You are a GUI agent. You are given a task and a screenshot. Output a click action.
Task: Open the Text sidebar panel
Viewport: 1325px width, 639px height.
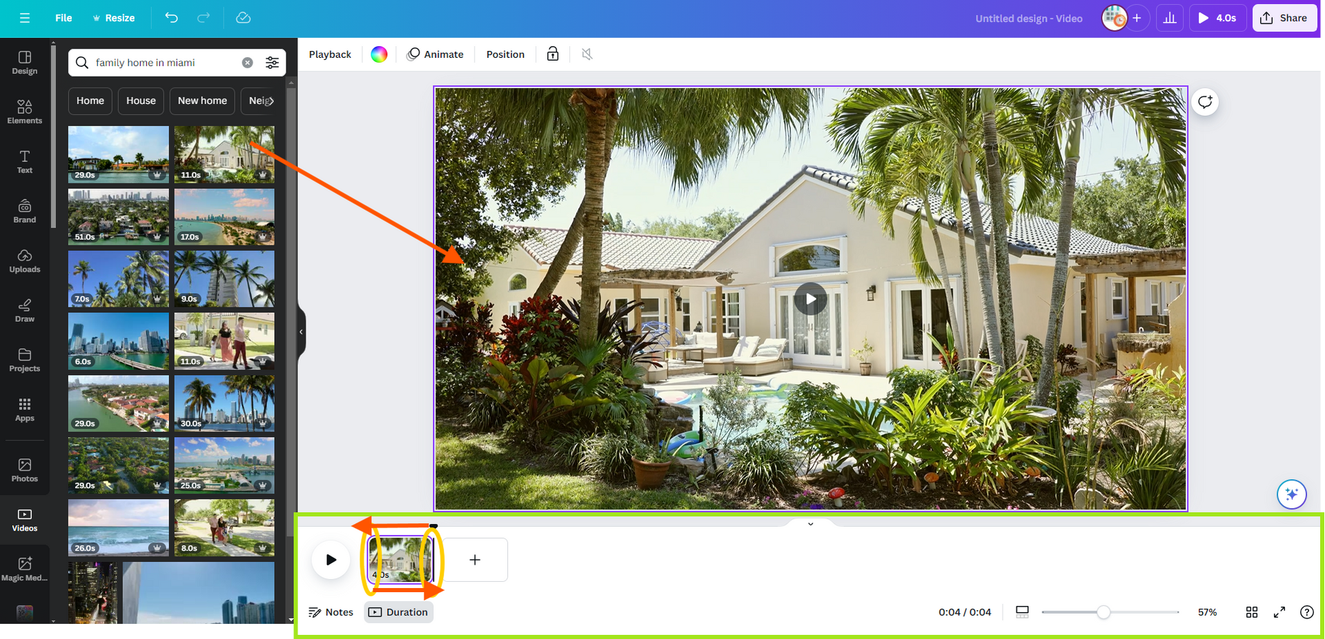[x=25, y=161]
